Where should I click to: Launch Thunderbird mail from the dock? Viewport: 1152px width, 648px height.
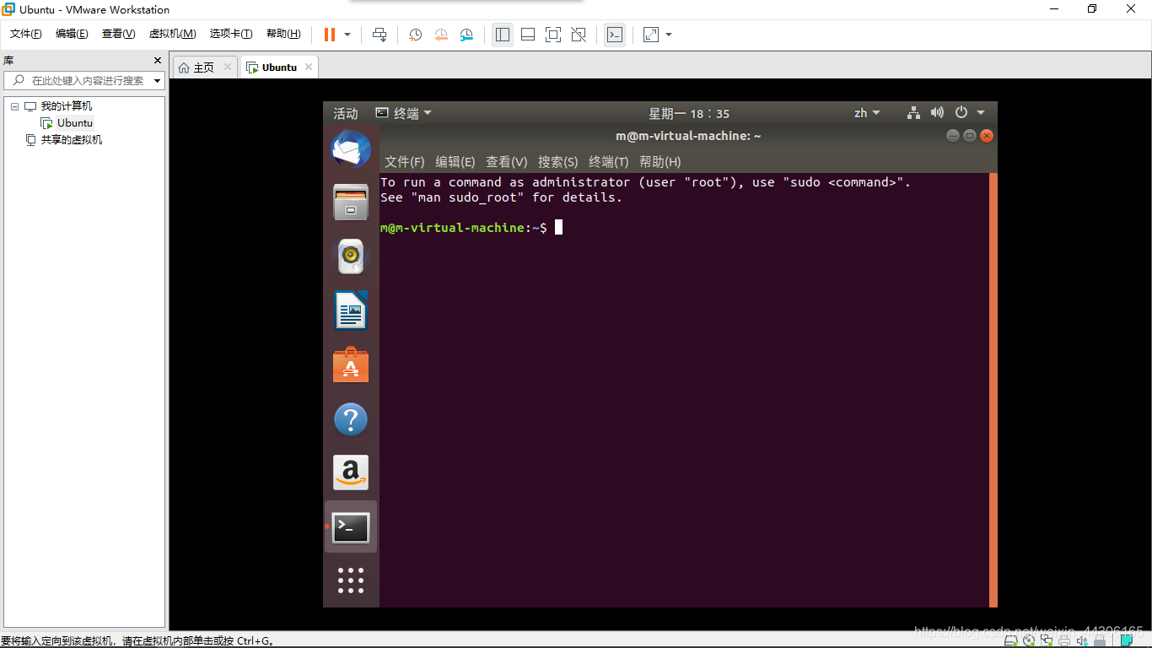click(x=351, y=149)
